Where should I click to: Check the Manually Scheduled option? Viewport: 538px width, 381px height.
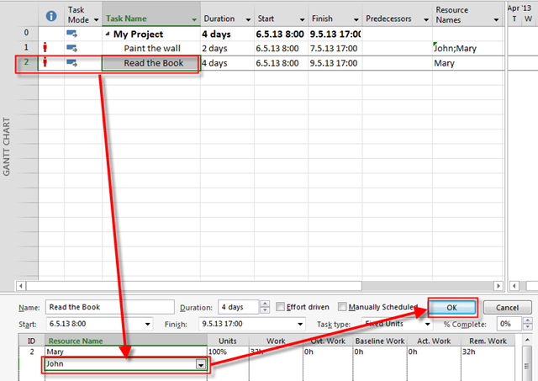pyautogui.click(x=342, y=308)
